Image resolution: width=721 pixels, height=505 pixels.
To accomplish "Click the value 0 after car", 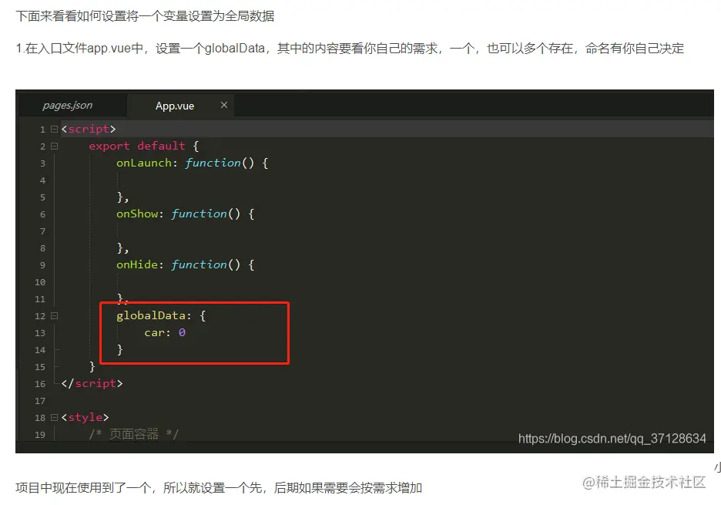I will click(x=182, y=332).
